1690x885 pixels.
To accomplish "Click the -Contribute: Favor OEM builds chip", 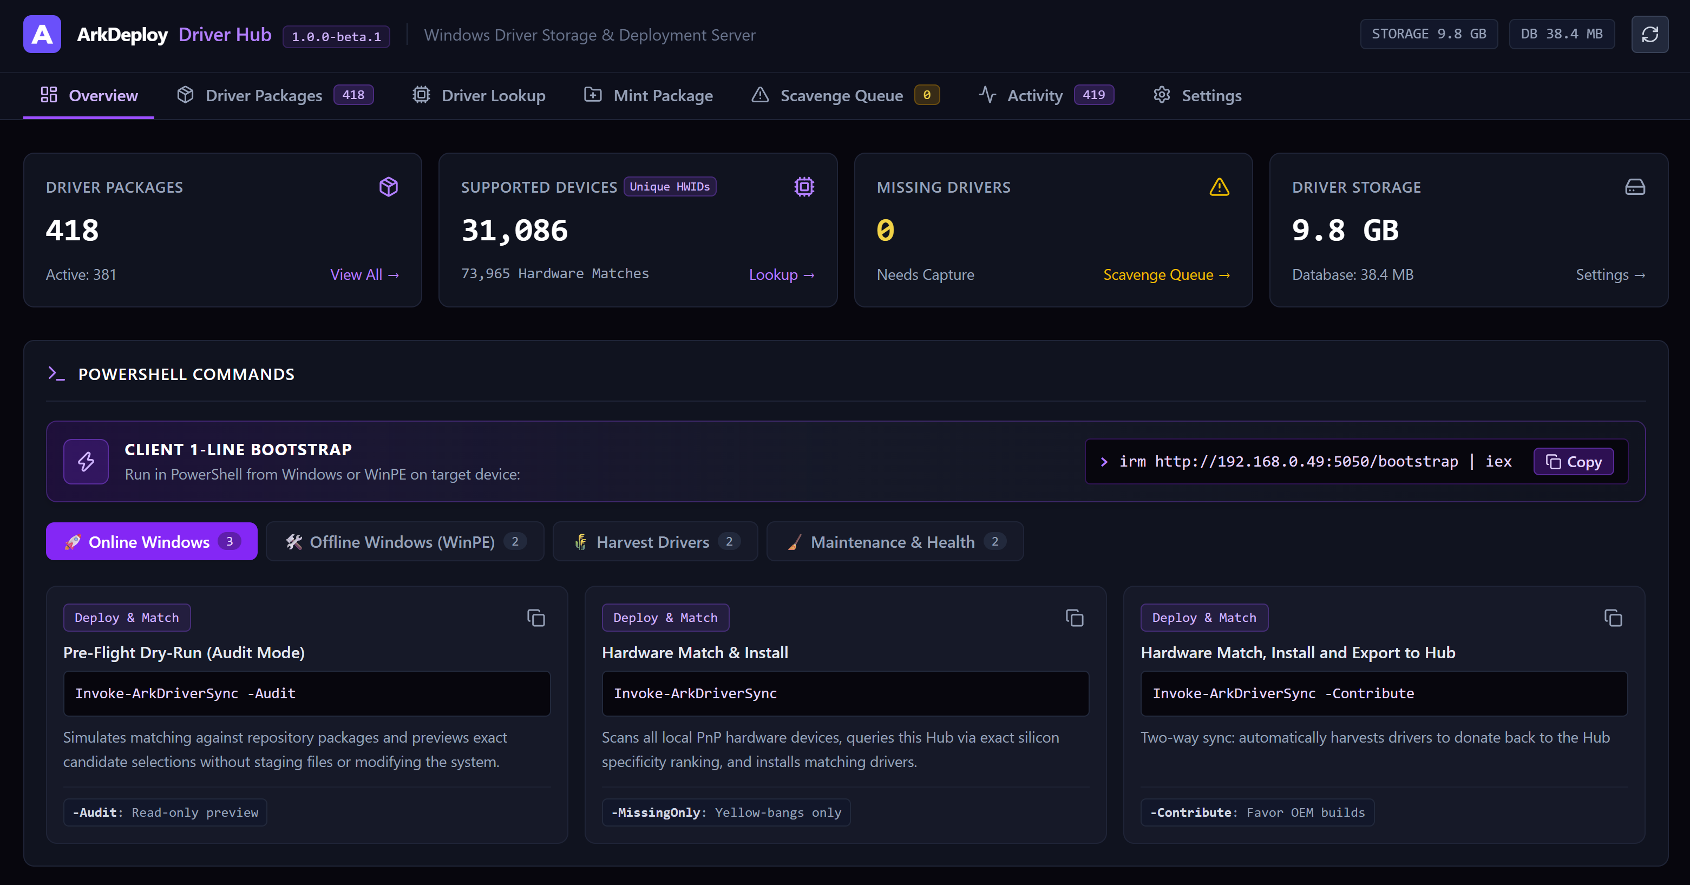I will 1257,812.
